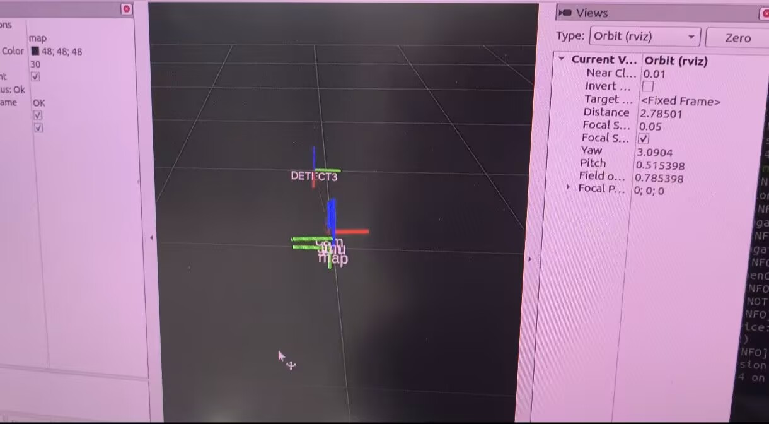The height and width of the screenshot is (424, 769).
Task: Select the Fixed Frame value map
Action: (x=38, y=38)
